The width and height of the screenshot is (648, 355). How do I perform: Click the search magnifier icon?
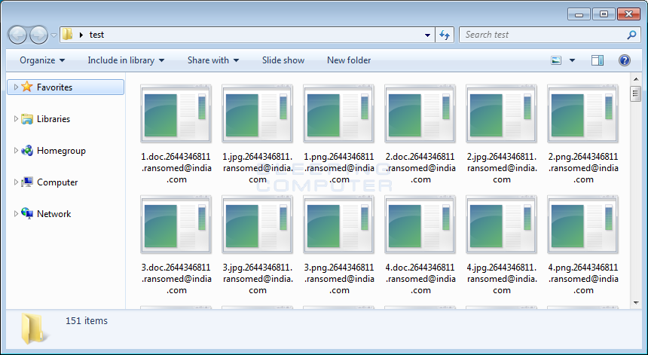631,35
